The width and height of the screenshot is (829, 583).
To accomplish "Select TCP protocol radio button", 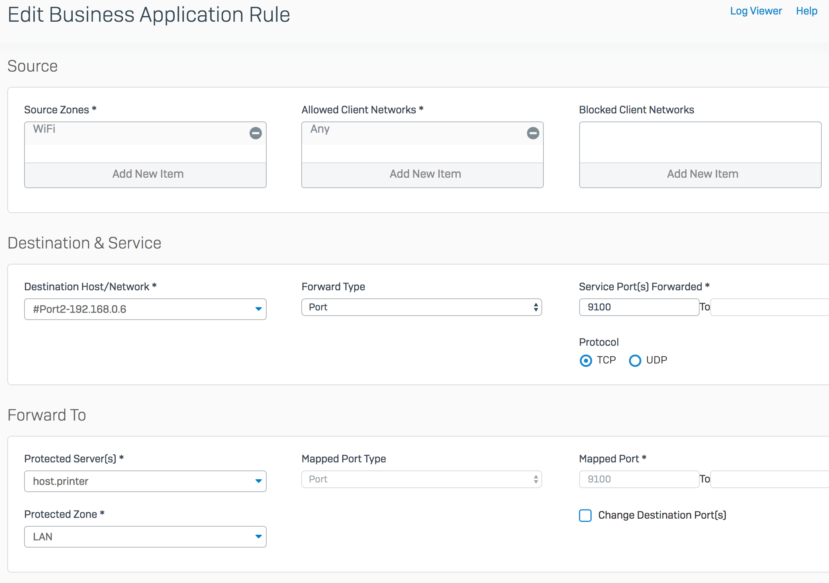I will (x=586, y=361).
